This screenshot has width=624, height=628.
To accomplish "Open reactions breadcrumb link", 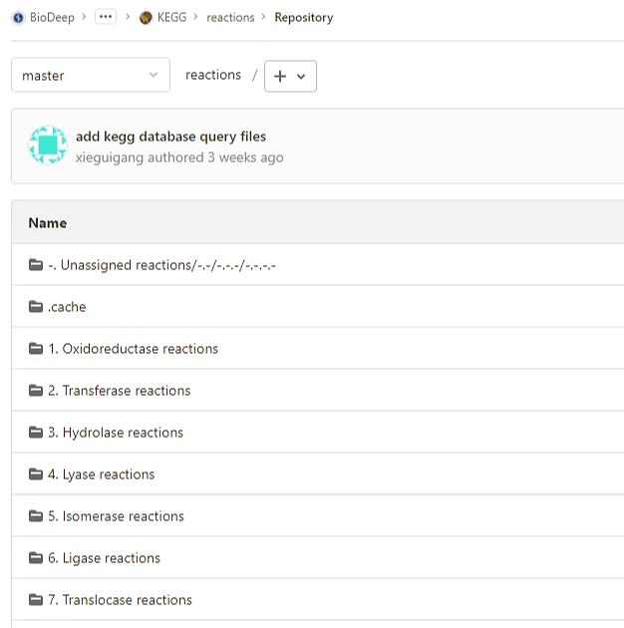I will (x=230, y=18).
